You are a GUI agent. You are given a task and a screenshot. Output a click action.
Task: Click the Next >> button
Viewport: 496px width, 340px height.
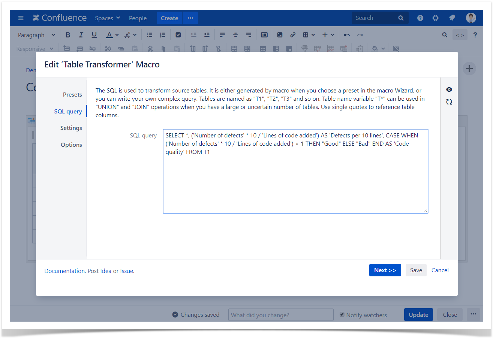tap(385, 270)
